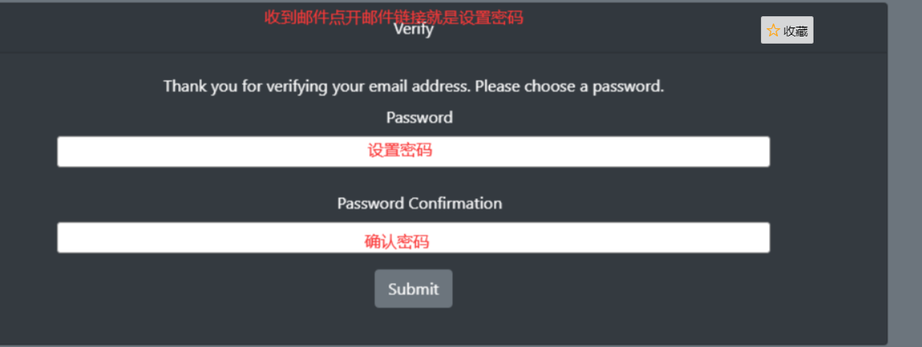This screenshot has height=347, width=922.
Task: Focus the Password Confirmation input field
Action: point(414,238)
